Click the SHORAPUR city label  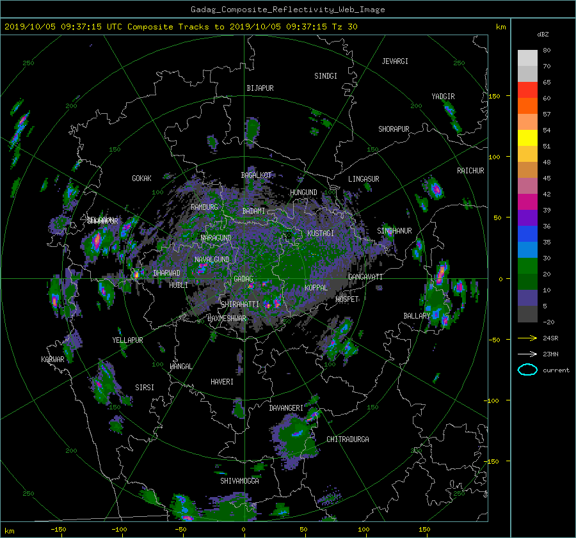[394, 129]
